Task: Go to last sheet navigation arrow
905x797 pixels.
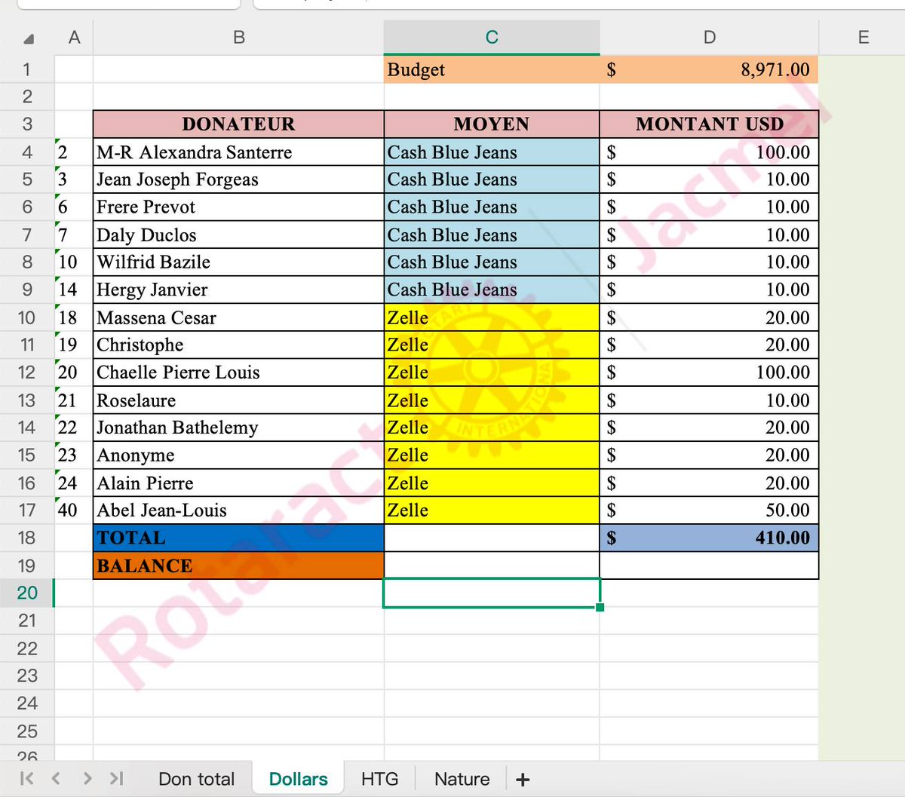Action: click(116, 778)
